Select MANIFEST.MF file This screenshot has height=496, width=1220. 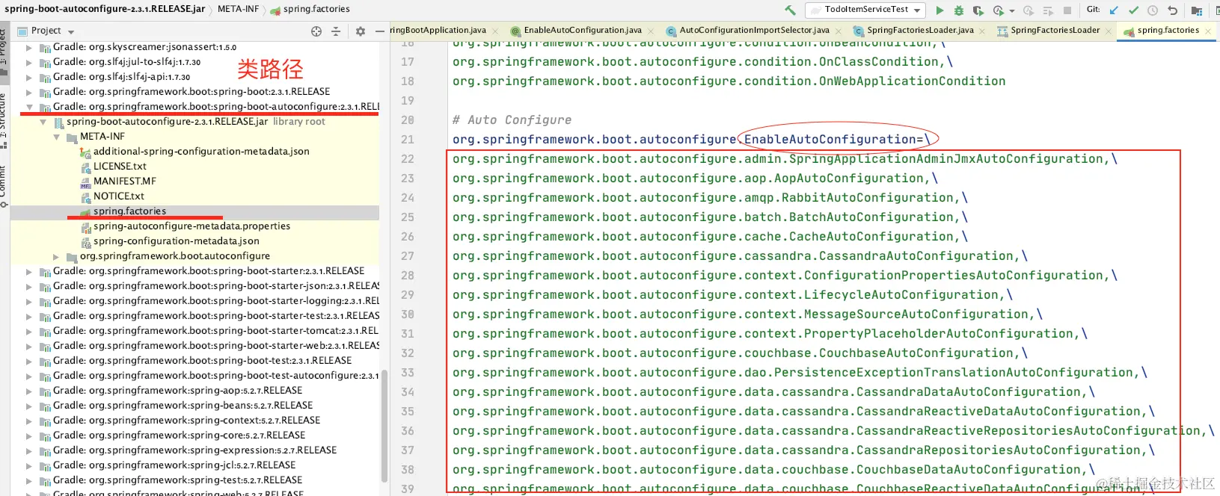tap(124, 182)
